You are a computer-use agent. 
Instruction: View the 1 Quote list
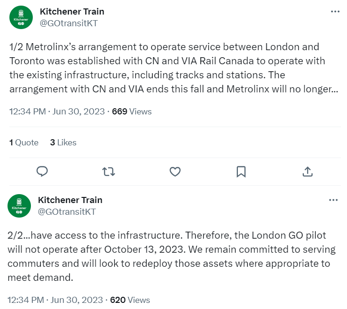tap(24, 143)
